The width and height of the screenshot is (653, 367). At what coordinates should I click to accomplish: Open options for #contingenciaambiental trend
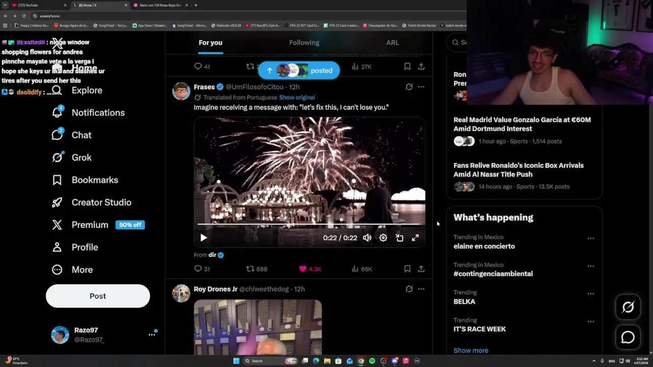[590, 266]
